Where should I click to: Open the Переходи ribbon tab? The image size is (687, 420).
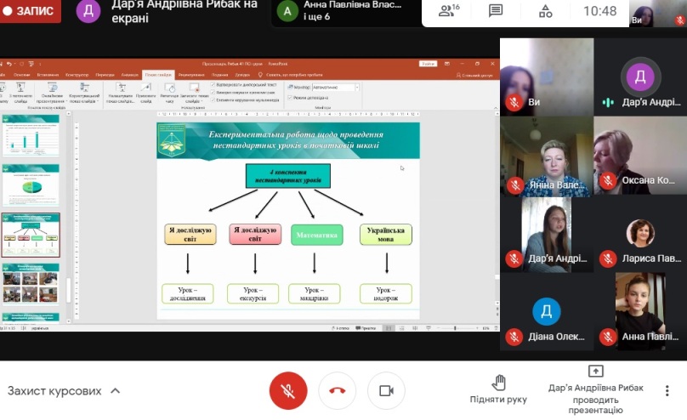(x=105, y=75)
